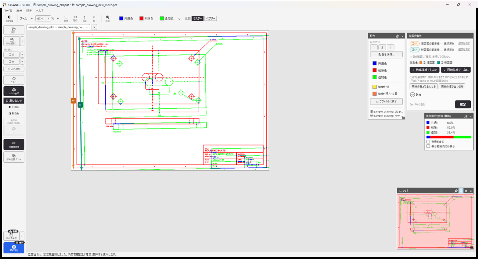Viewport: 478px width, 259px height.
Task: Open the dropdown arrow beside ① 旧
Action: pos(22,55)
